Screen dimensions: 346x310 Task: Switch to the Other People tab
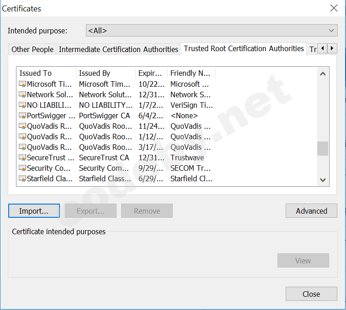32,49
